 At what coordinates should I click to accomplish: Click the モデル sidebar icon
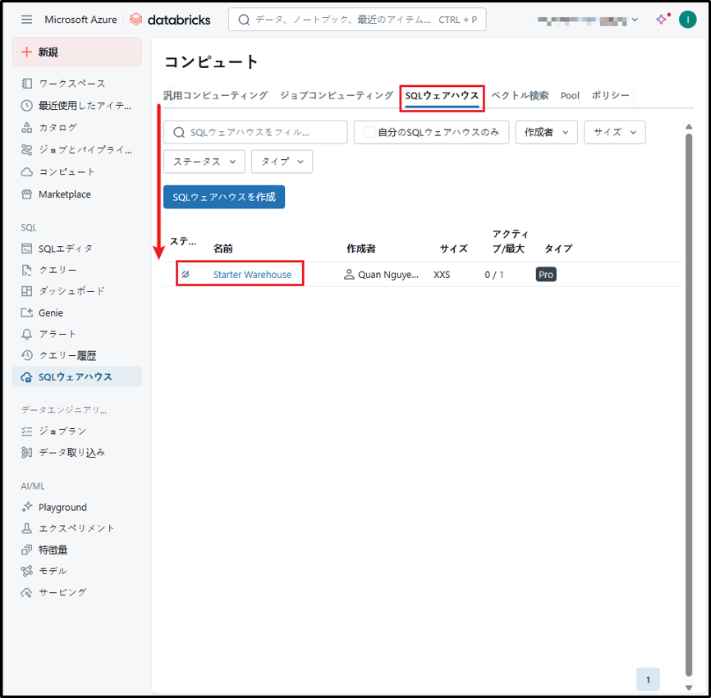(27, 571)
